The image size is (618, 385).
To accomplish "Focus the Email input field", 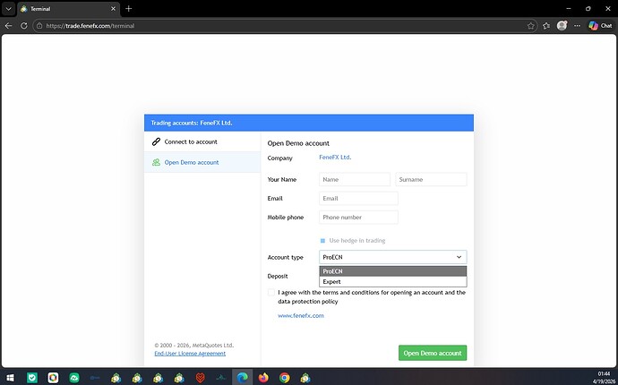I will pos(358,198).
